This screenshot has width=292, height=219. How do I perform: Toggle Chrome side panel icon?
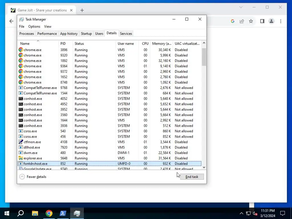(262, 21)
